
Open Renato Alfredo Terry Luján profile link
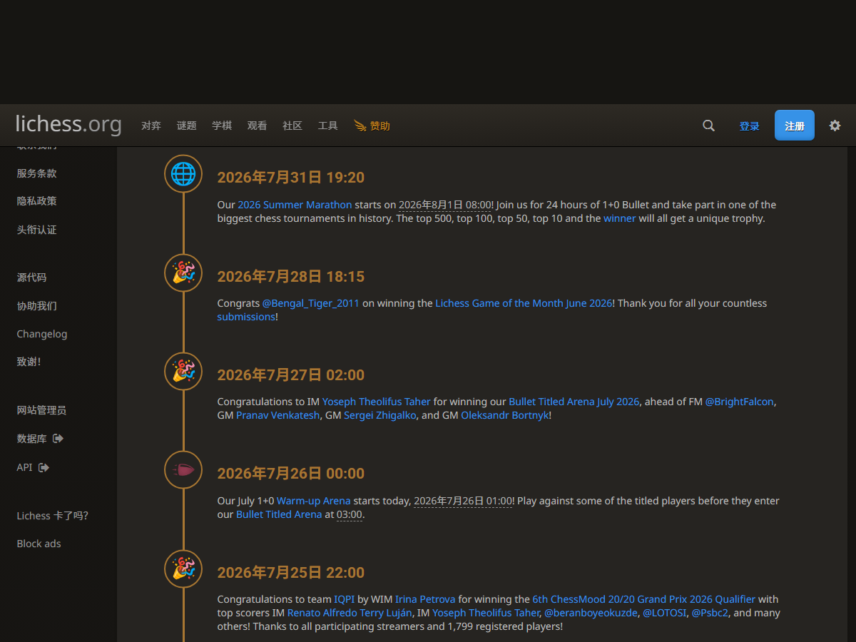[350, 613]
